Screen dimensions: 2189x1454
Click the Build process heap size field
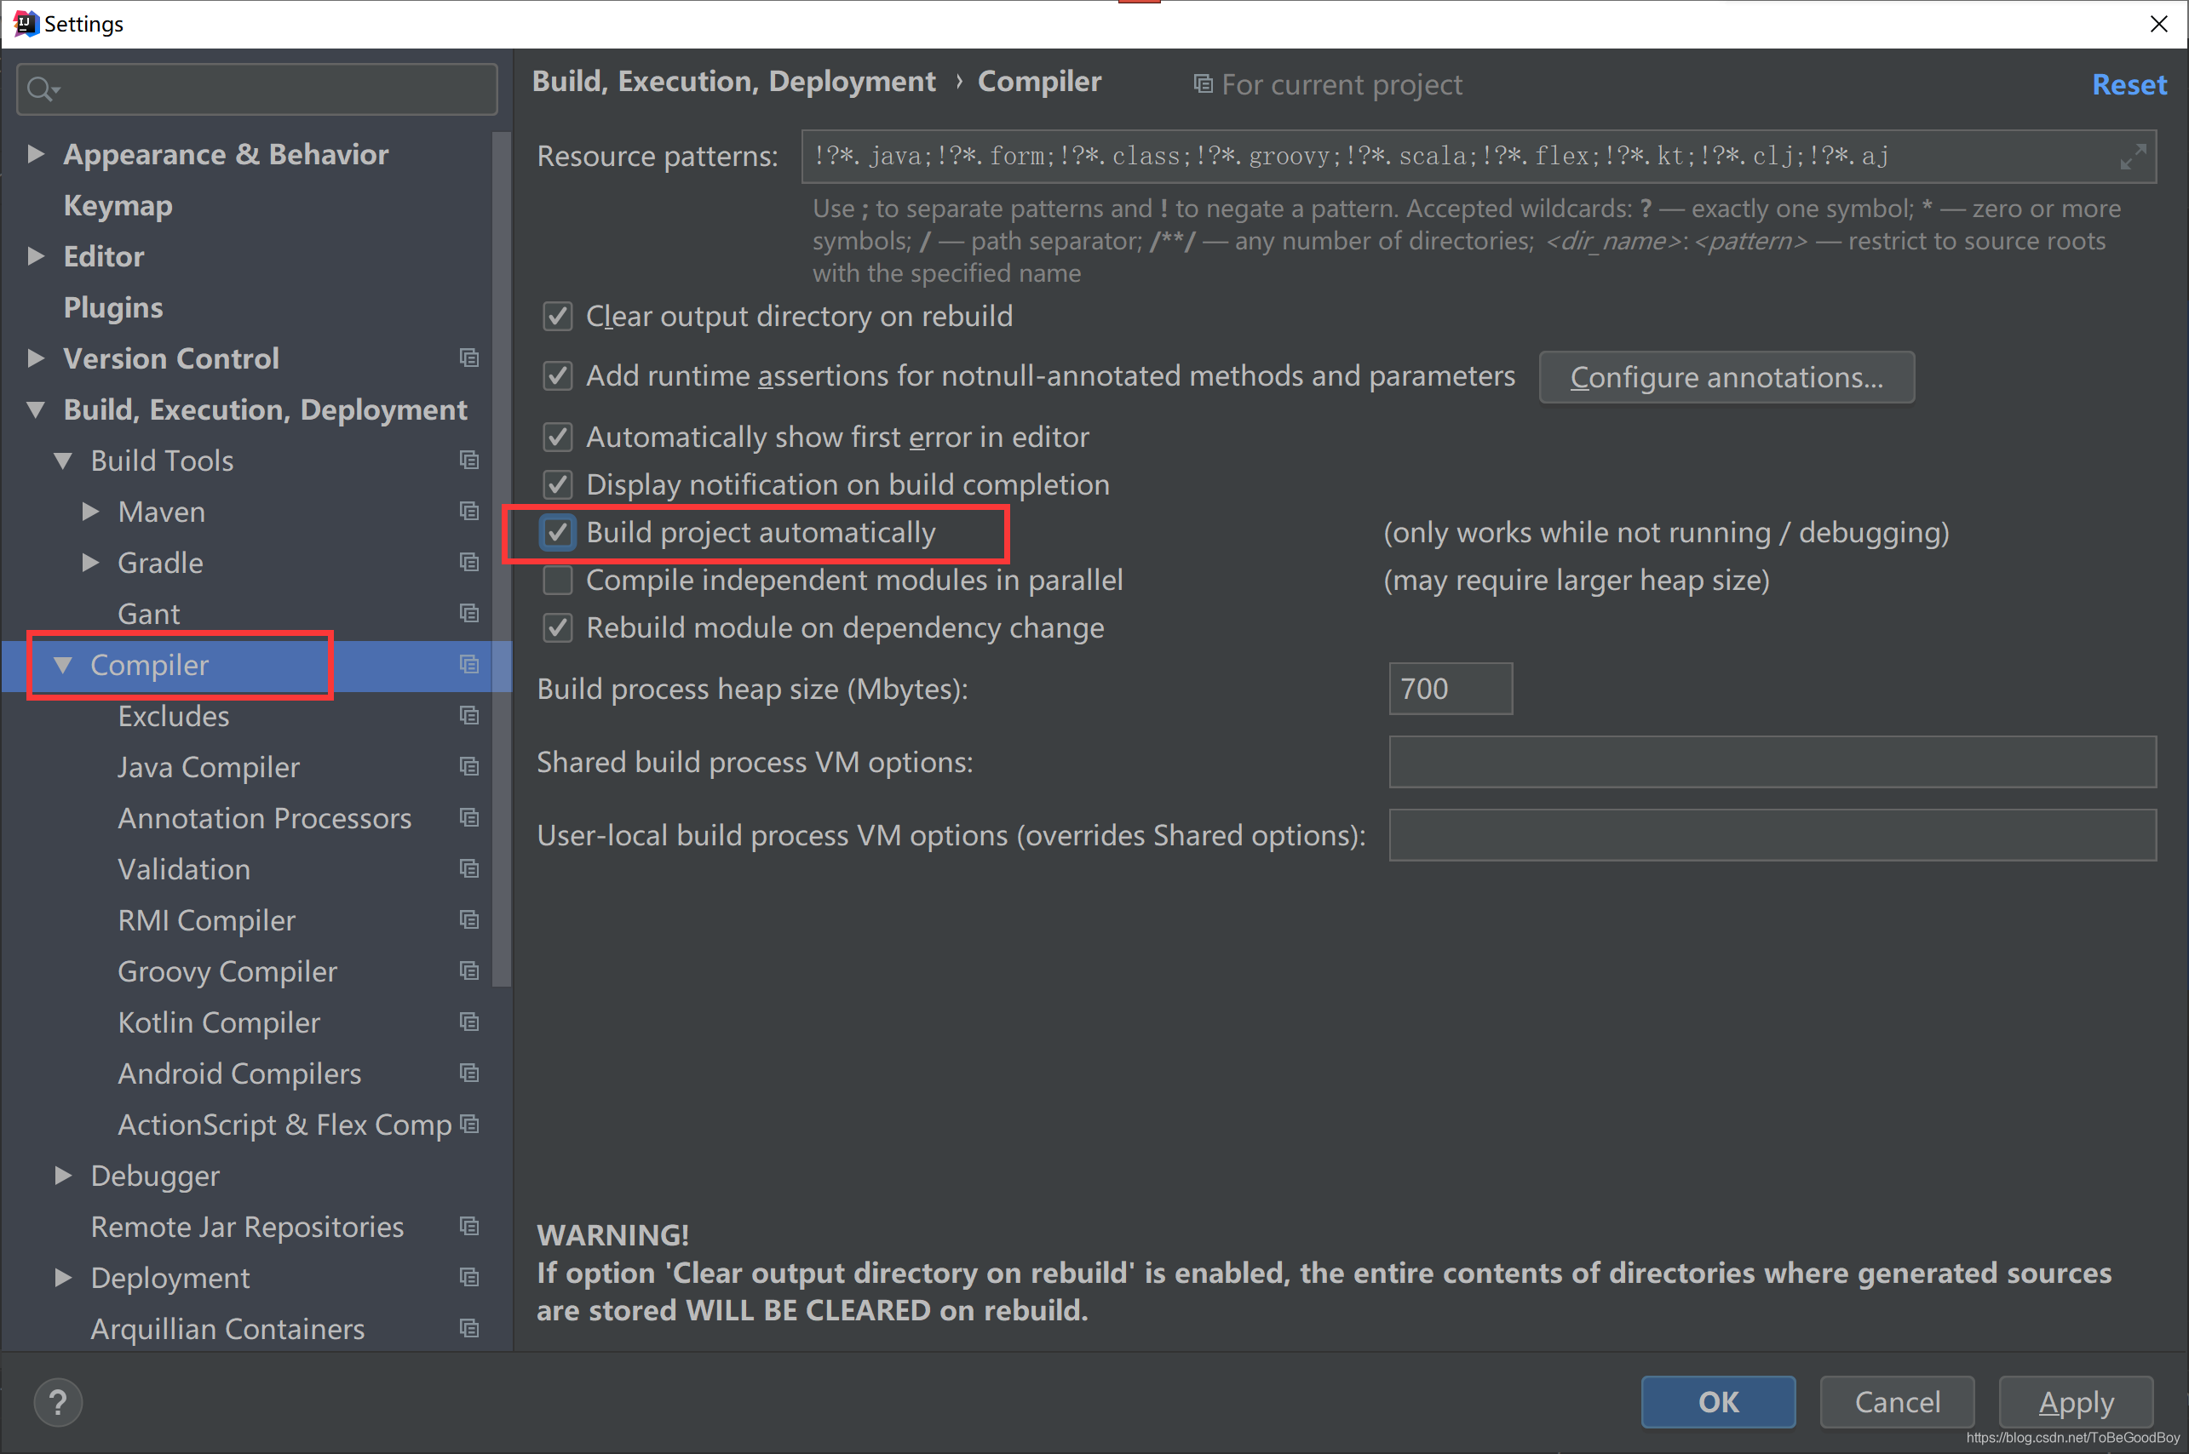coord(1450,689)
